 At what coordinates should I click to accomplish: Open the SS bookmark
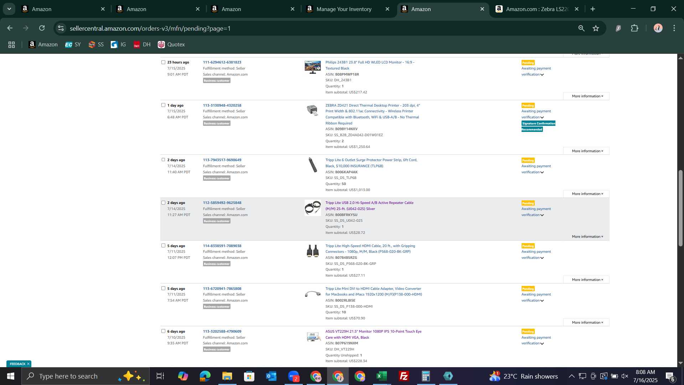click(x=96, y=45)
